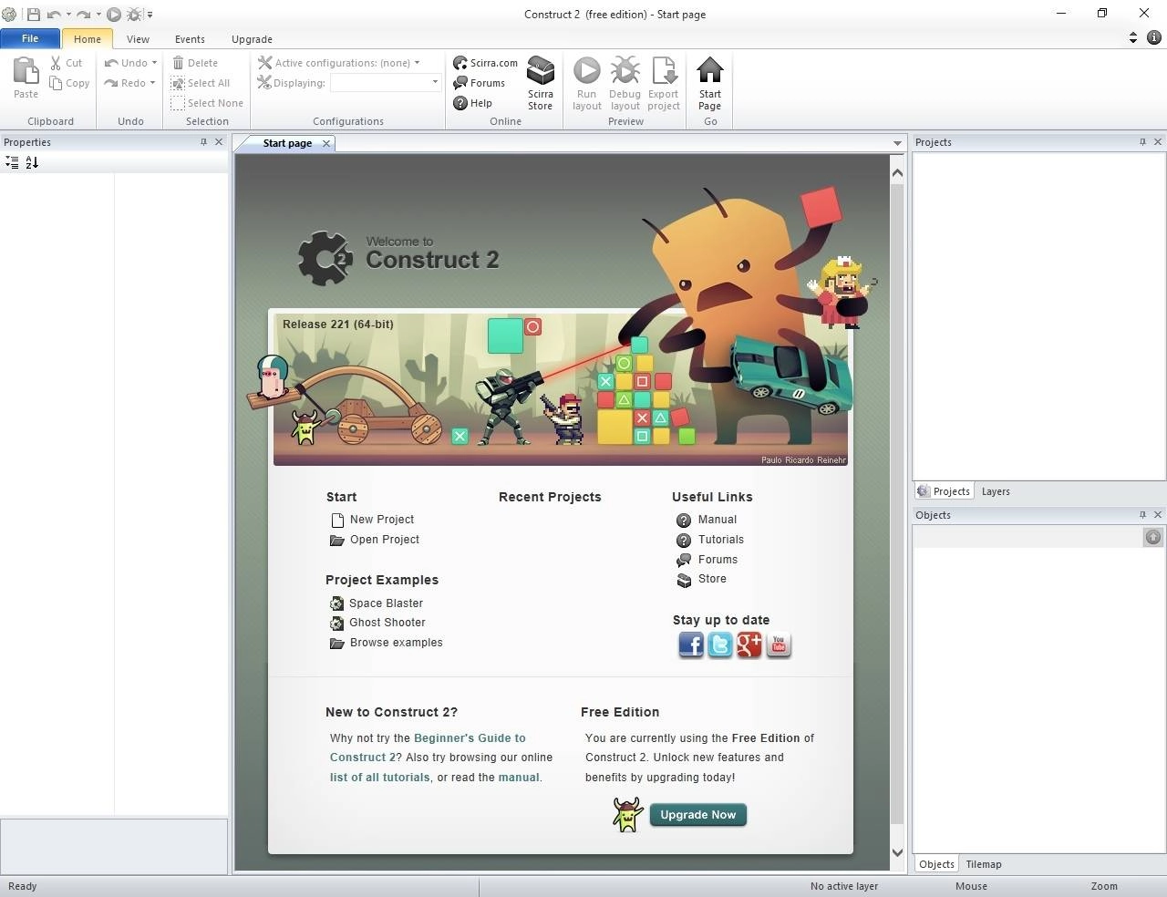Image resolution: width=1167 pixels, height=897 pixels.
Task: Click the Help icon in ribbon
Action: click(x=460, y=103)
